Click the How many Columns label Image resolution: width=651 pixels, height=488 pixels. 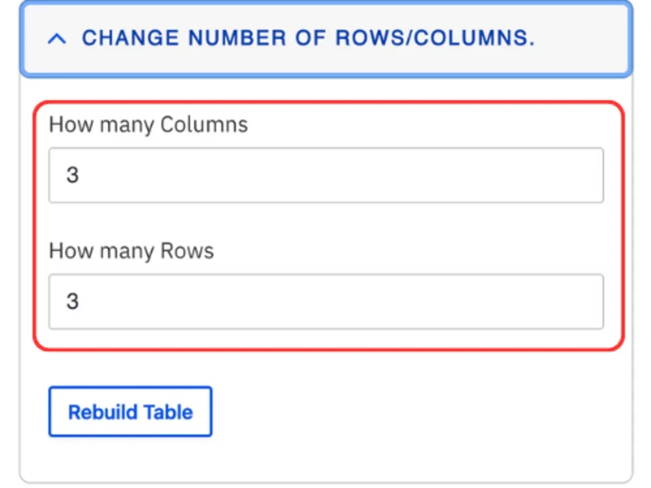tap(148, 124)
